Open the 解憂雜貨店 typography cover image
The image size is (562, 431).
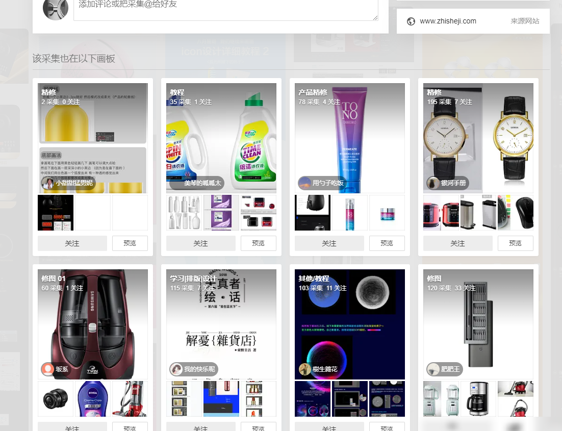tap(221, 324)
